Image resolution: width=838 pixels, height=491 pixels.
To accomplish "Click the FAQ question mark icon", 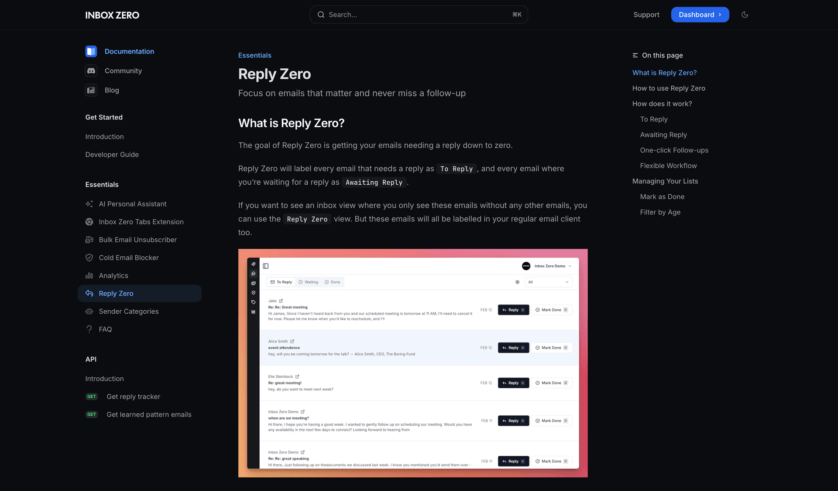I will coord(89,329).
